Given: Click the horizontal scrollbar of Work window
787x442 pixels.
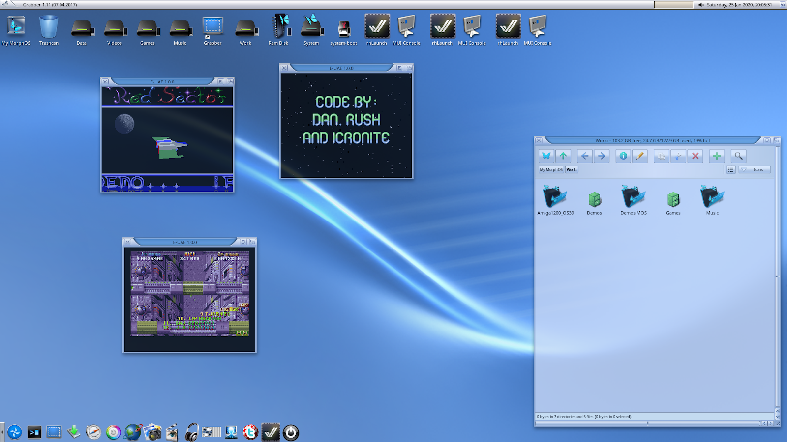Looking at the screenshot, I should coord(647,423).
